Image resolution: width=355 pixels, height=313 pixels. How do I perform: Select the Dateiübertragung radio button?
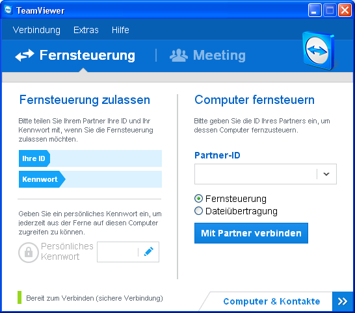198,211
